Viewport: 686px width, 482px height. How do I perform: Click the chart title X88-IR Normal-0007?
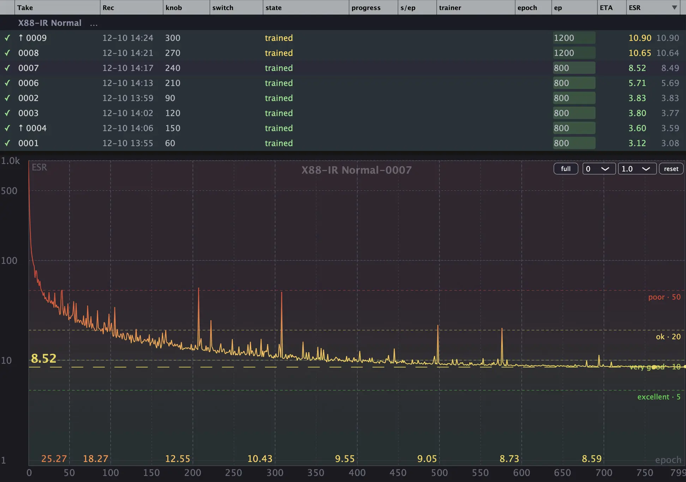[x=356, y=170]
